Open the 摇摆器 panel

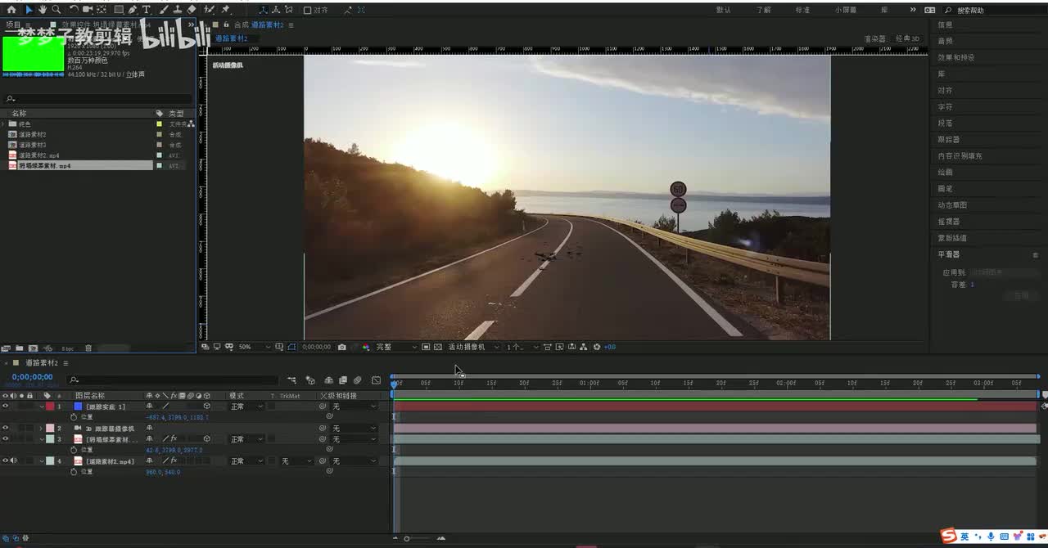point(948,221)
